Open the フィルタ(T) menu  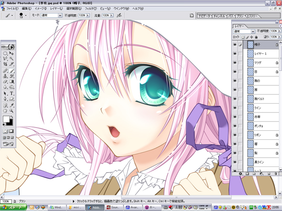pos(91,8)
